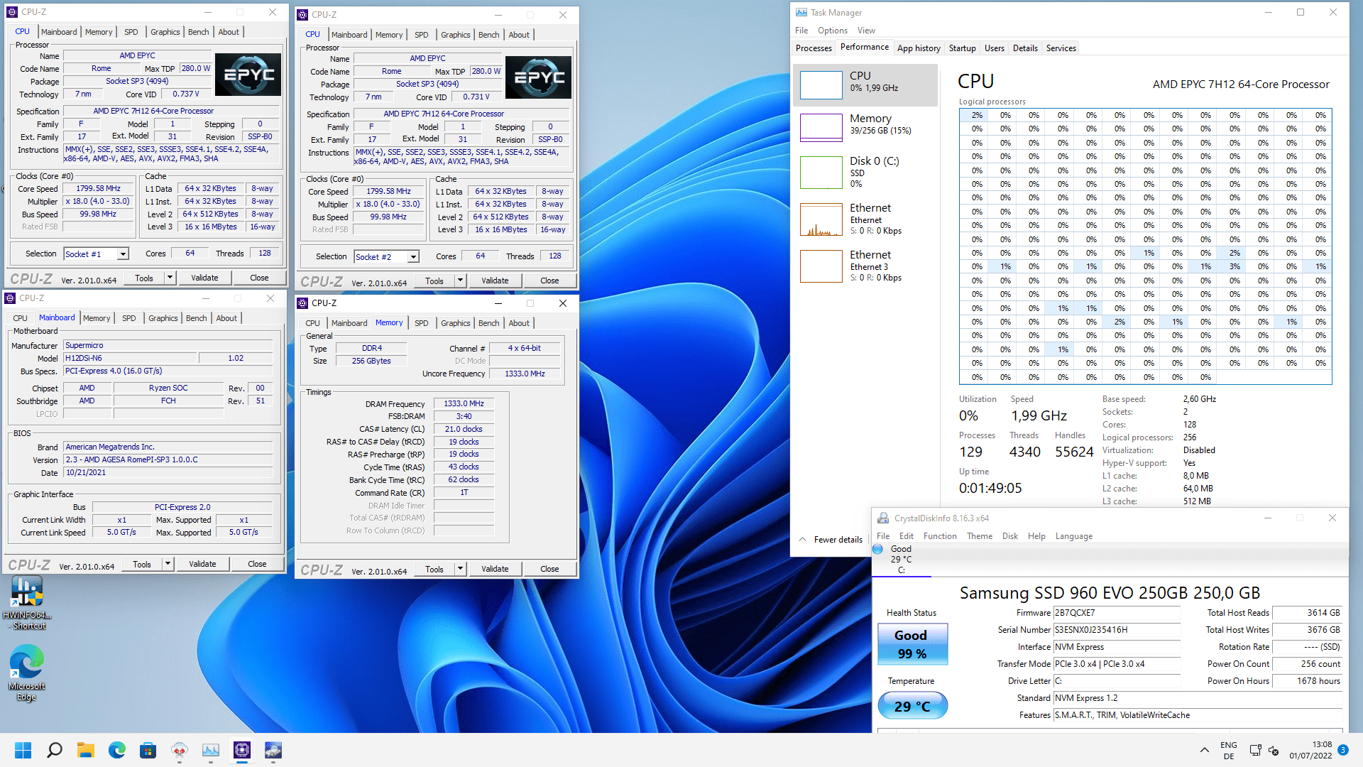The height and width of the screenshot is (767, 1363).
Task: Click the Firmware field 2B7QCXE7
Action: (x=1116, y=613)
